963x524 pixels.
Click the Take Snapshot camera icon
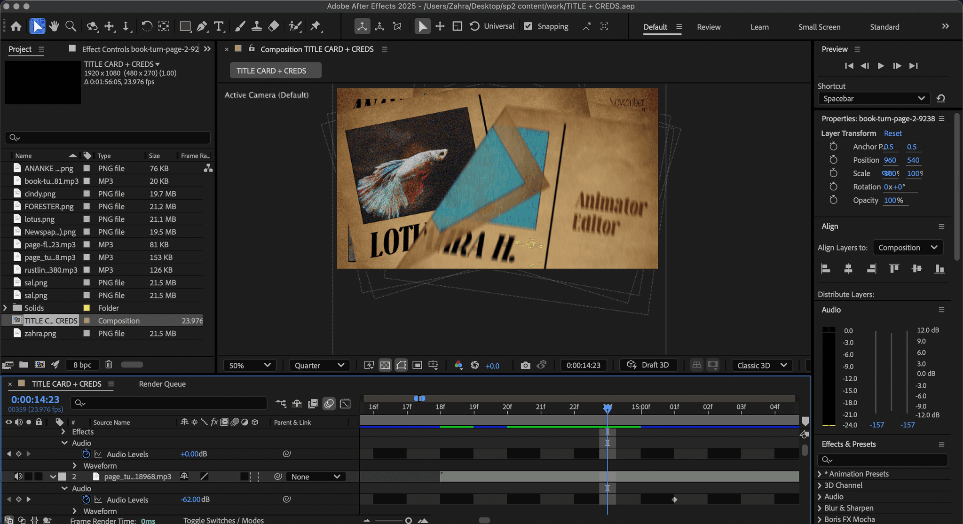tap(525, 365)
